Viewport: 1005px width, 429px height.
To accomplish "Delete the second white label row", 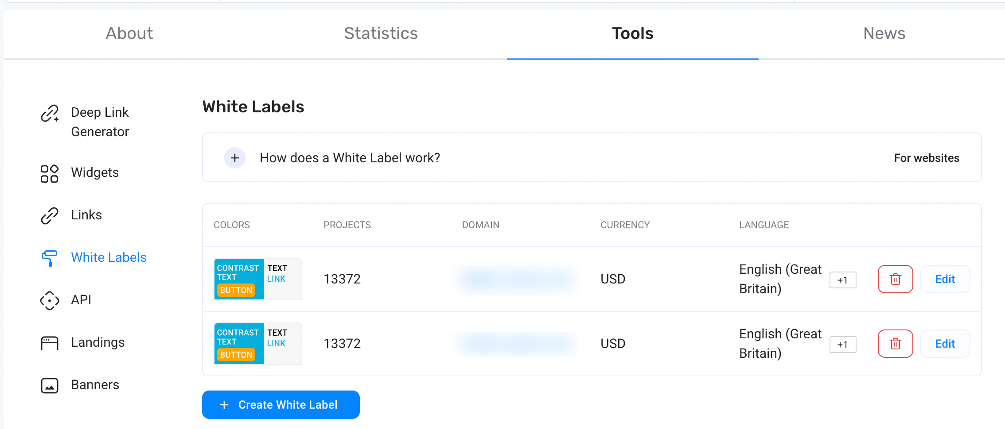I will [895, 344].
